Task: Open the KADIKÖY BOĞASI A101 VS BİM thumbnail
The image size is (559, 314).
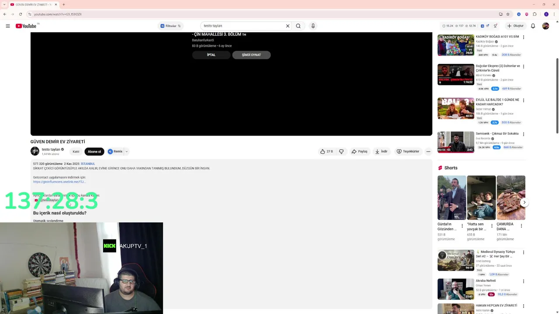Action: point(456,45)
